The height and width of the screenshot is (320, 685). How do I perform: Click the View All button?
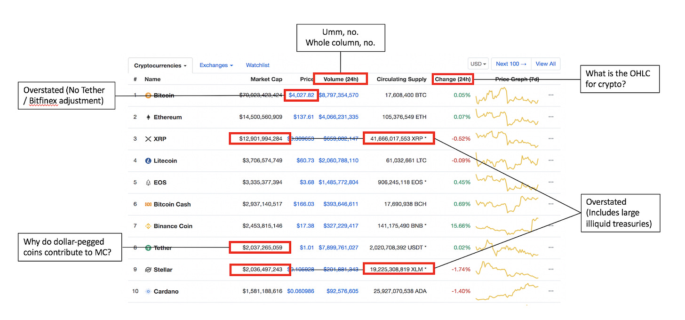point(545,64)
